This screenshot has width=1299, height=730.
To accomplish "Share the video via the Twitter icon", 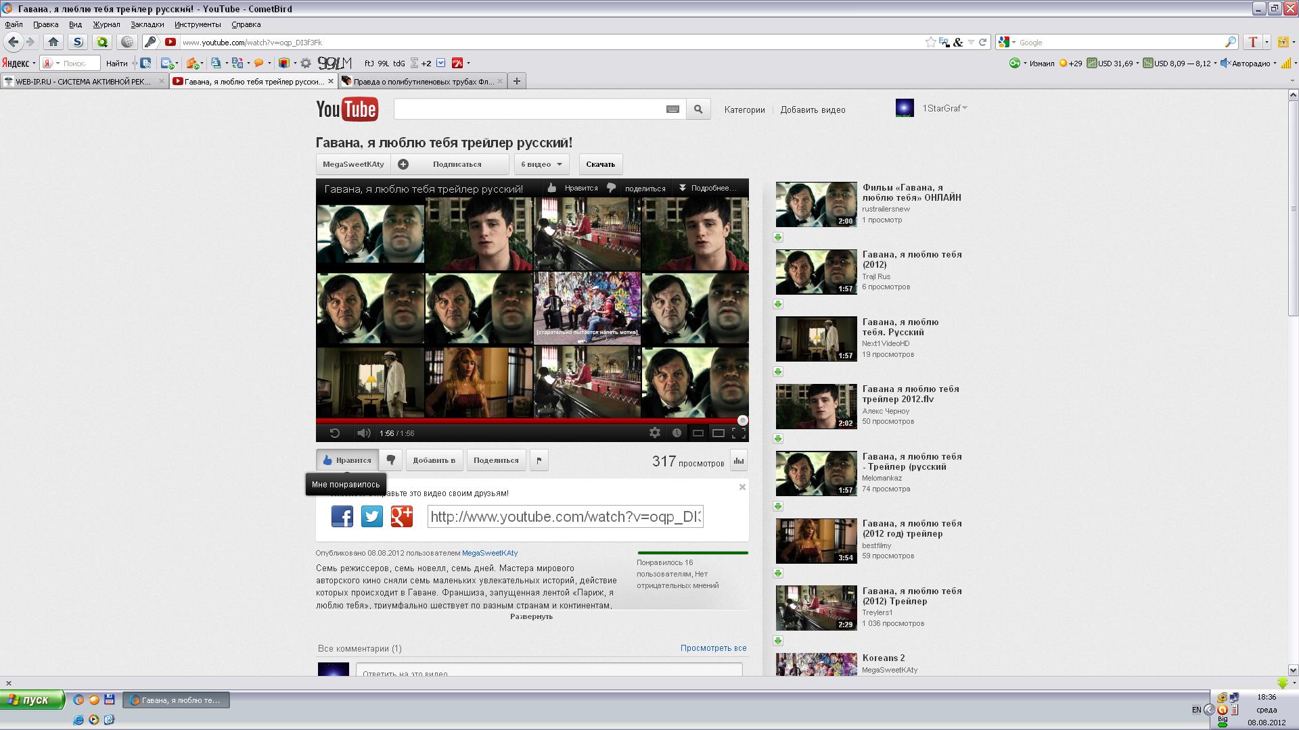I will (372, 516).
